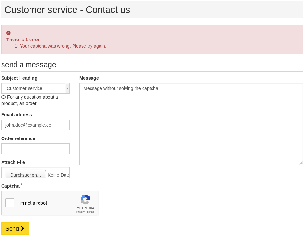This screenshot has width=304, height=240.
Task: Click the "Keine Datei" file name text
Action: 59,175
